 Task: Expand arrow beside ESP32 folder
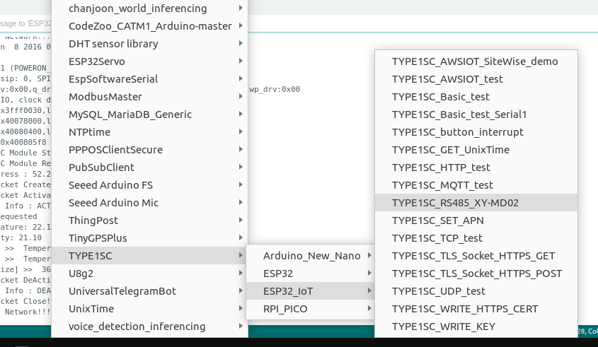point(369,273)
